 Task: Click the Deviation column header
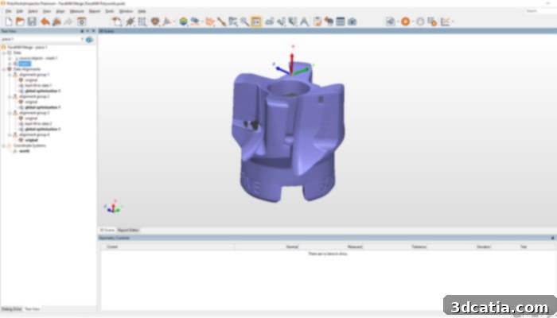tap(459, 246)
